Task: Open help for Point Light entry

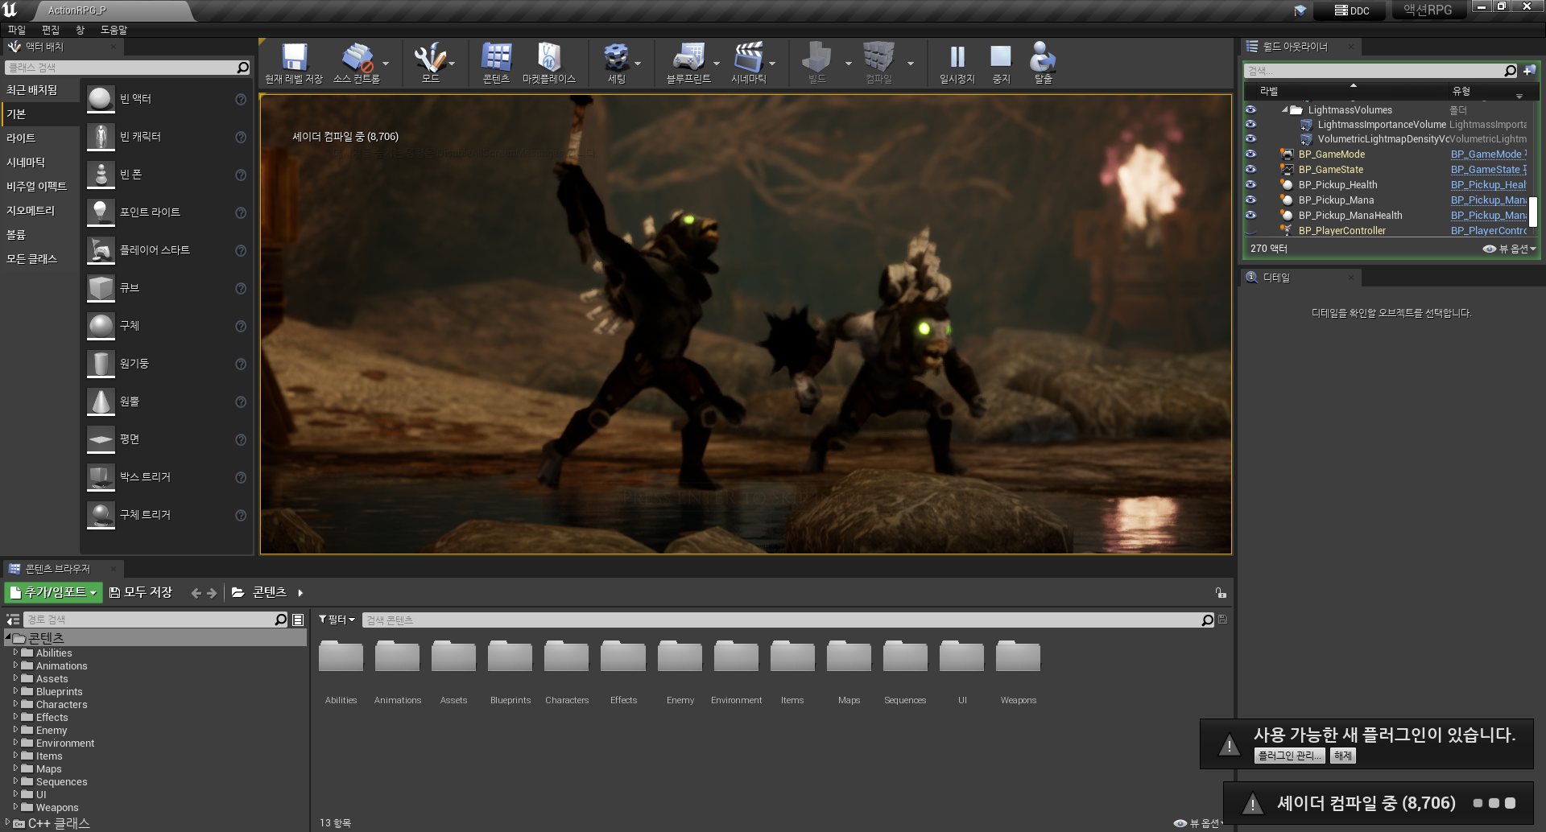Action: coord(241,212)
